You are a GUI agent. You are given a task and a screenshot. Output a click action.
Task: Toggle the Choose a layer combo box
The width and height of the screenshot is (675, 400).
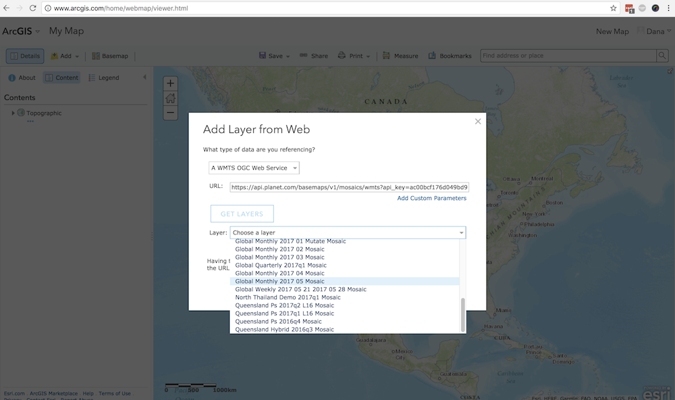click(348, 232)
